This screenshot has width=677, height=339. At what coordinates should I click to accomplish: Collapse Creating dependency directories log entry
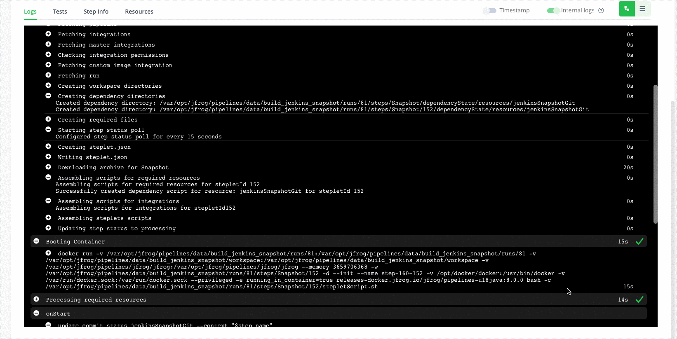(48, 96)
